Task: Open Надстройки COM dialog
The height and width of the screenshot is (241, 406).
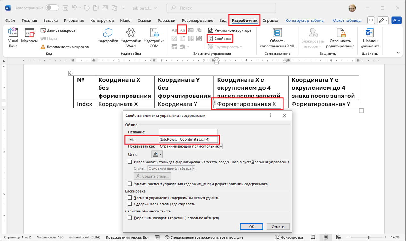Action: 154,34
